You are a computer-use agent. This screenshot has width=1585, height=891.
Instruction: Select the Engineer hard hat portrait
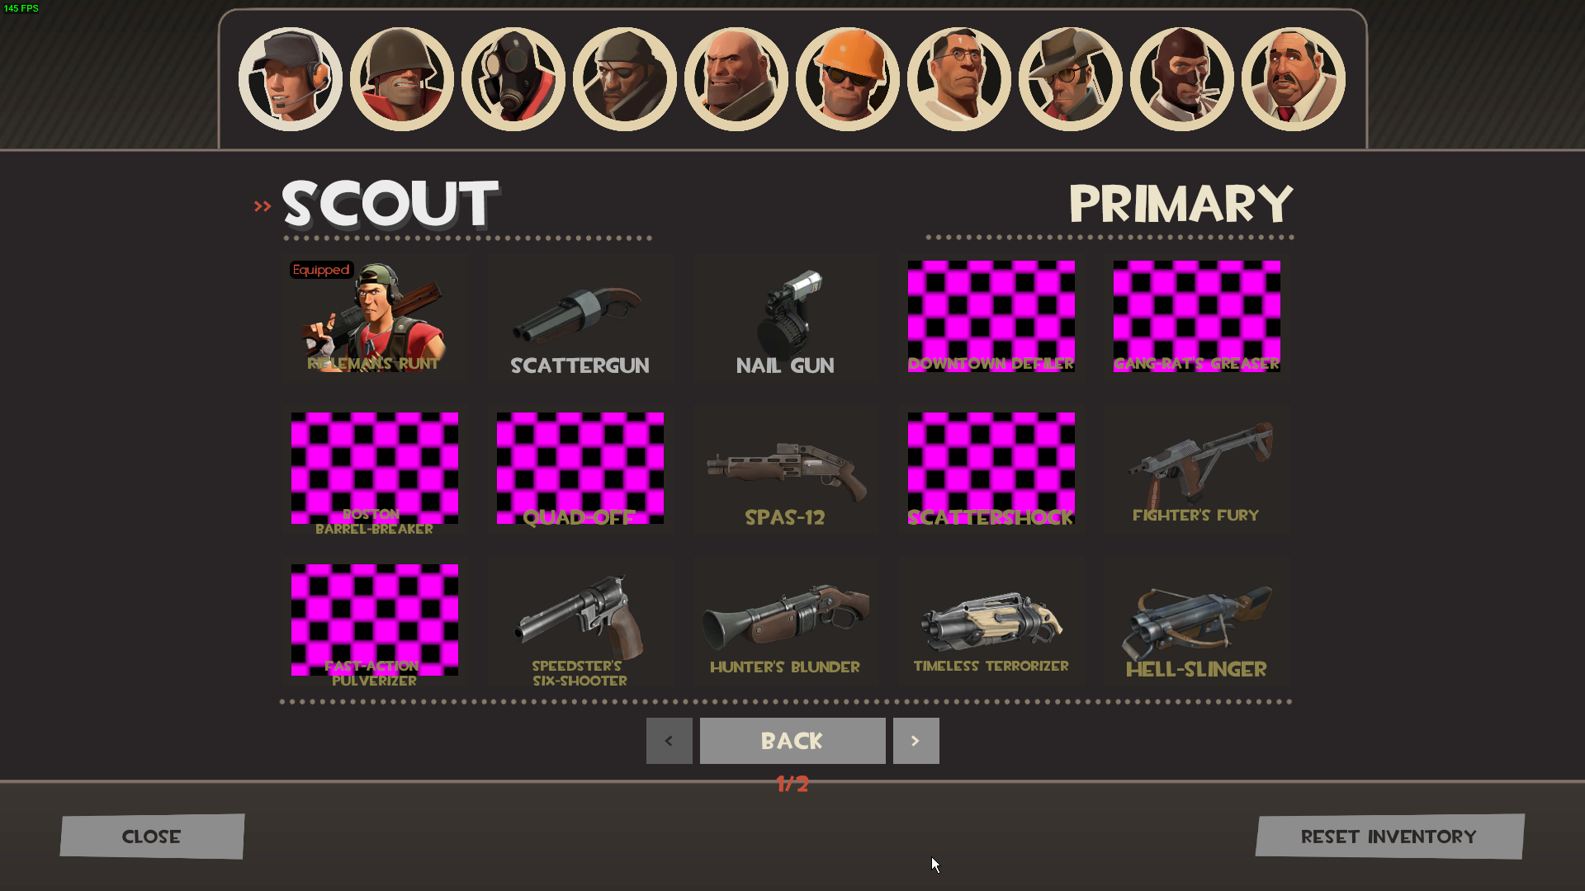pyautogui.click(x=847, y=79)
